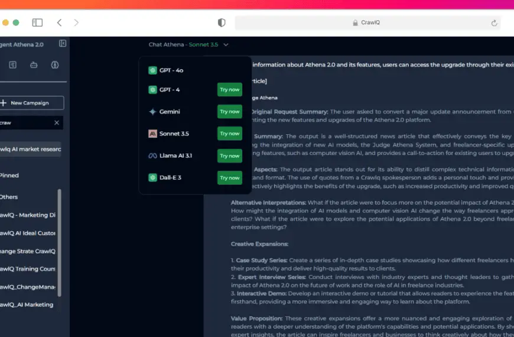Click the 'Alternative Interpretations:' heading text
The width and height of the screenshot is (514, 337).
pos(268,202)
